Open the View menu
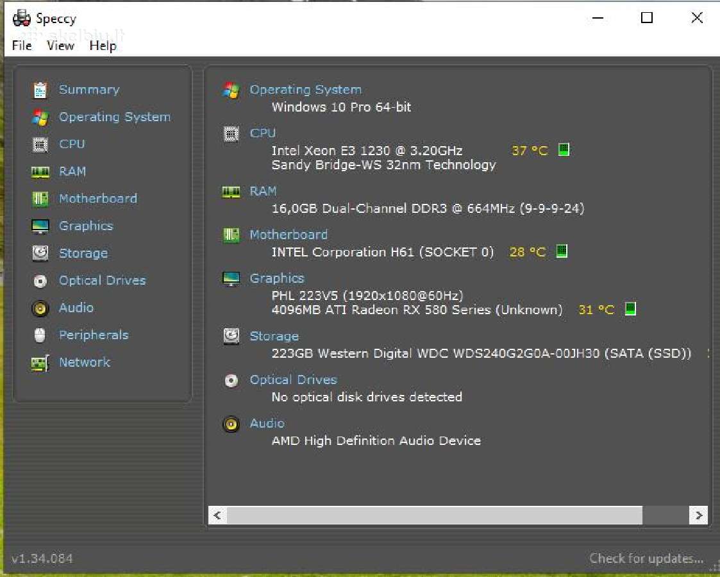The height and width of the screenshot is (577, 720). coord(60,46)
